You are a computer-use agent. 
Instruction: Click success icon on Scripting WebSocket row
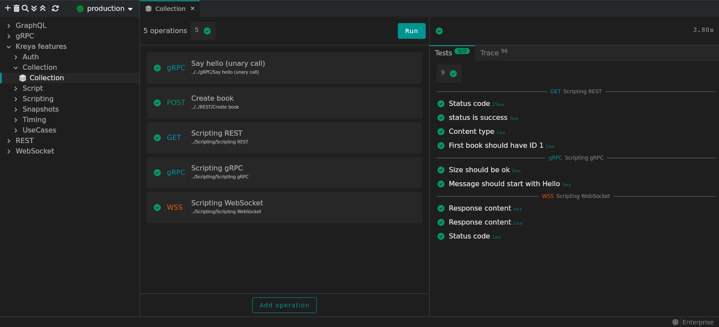(x=157, y=208)
